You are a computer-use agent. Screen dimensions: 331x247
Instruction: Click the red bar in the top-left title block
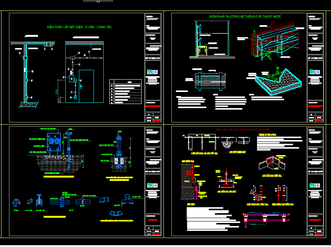153,107
